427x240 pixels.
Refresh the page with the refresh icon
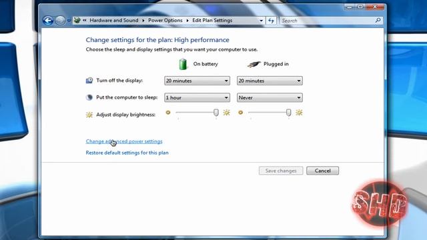[271, 21]
